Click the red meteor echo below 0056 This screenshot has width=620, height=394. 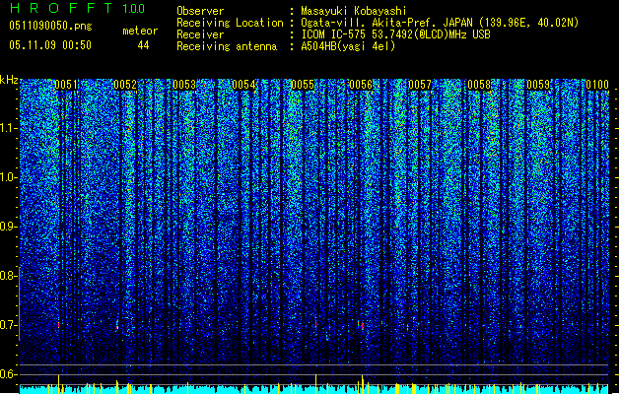click(x=362, y=326)
